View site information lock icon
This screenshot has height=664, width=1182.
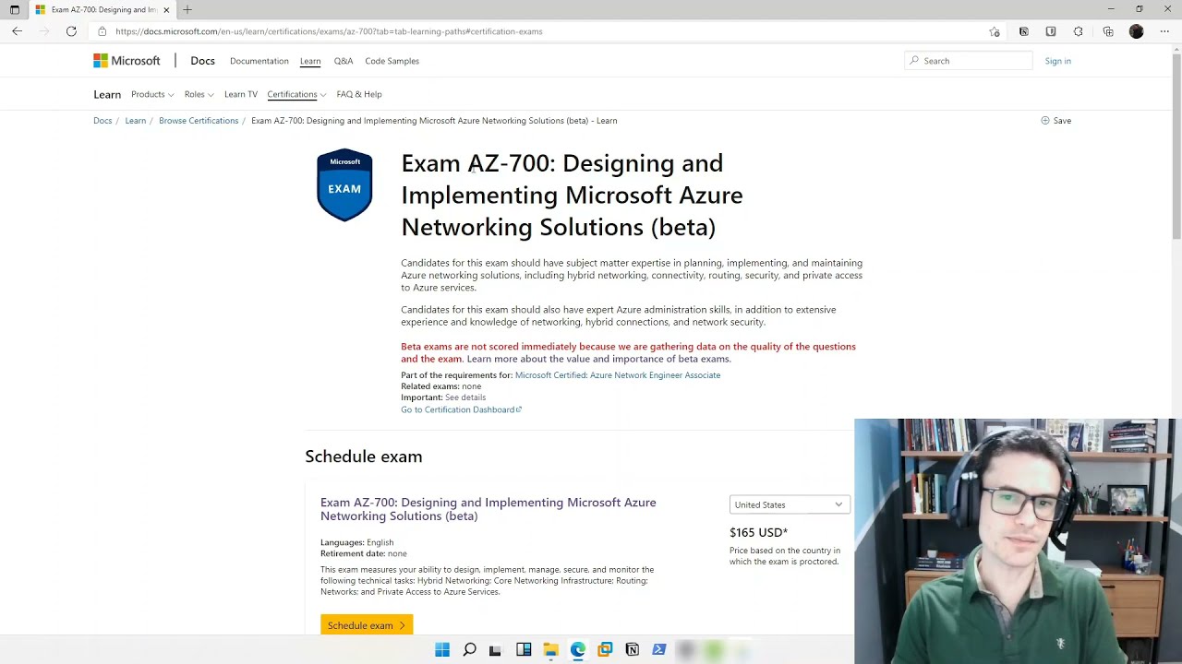pyautogui.click(x=103, y=31)
